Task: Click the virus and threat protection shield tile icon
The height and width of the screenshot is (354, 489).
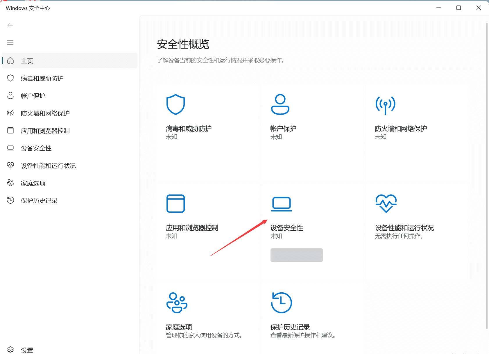Action: pyautogui.click(x=175, y=104)
